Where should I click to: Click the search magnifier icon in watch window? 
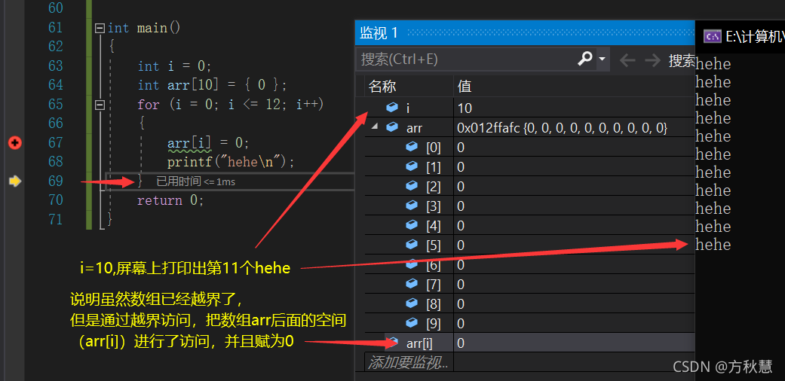pyautogui.click(x=584, y=59)
